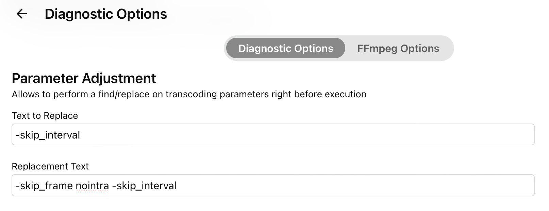
Task: Click the Diagnostic Options page title
Action: point(106,14)
